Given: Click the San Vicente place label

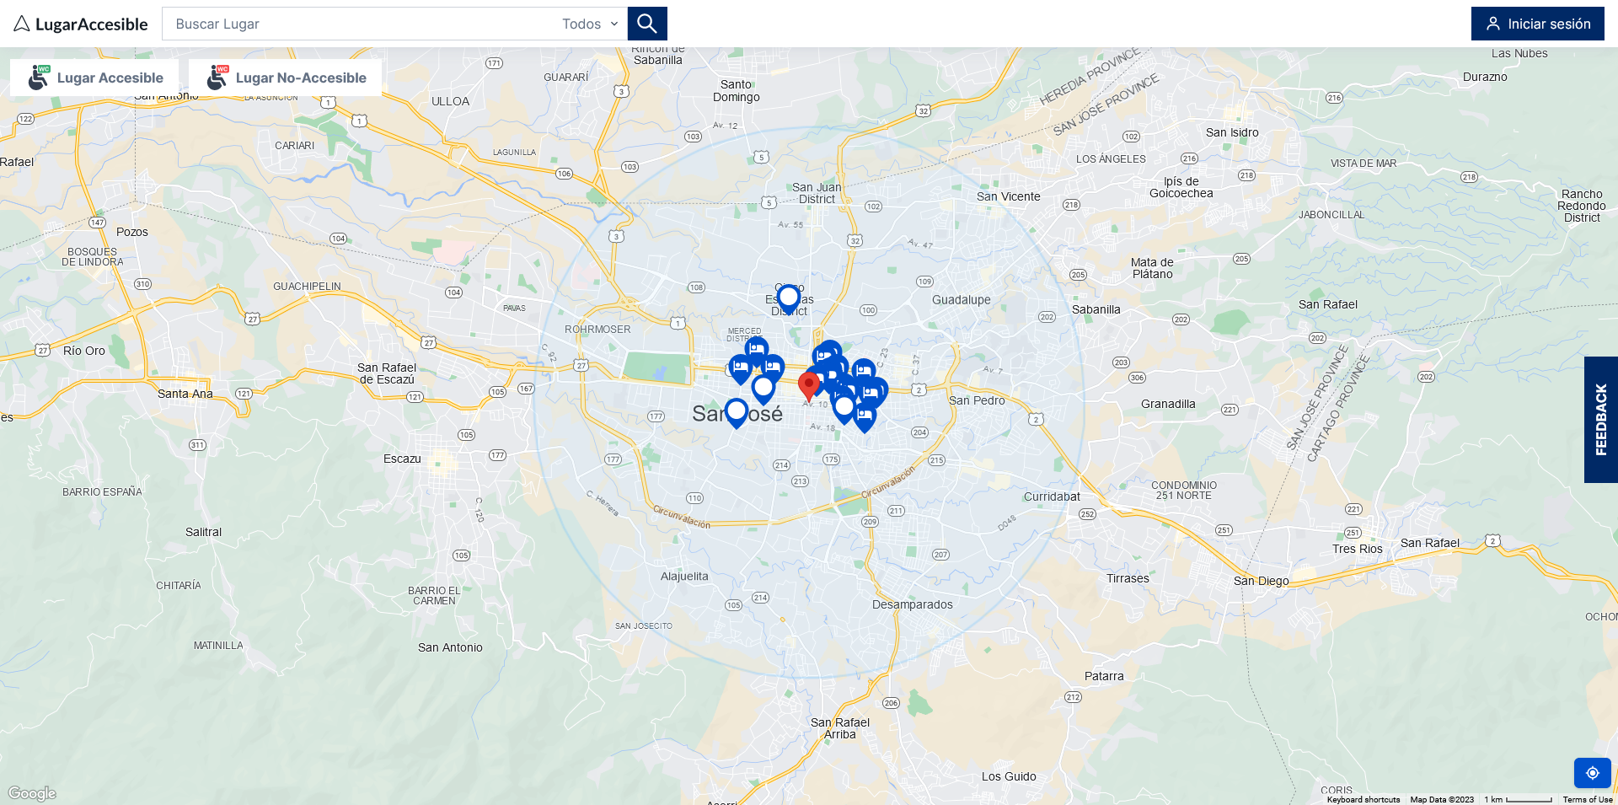Looking at the screenshot, I should point(1009,196).
